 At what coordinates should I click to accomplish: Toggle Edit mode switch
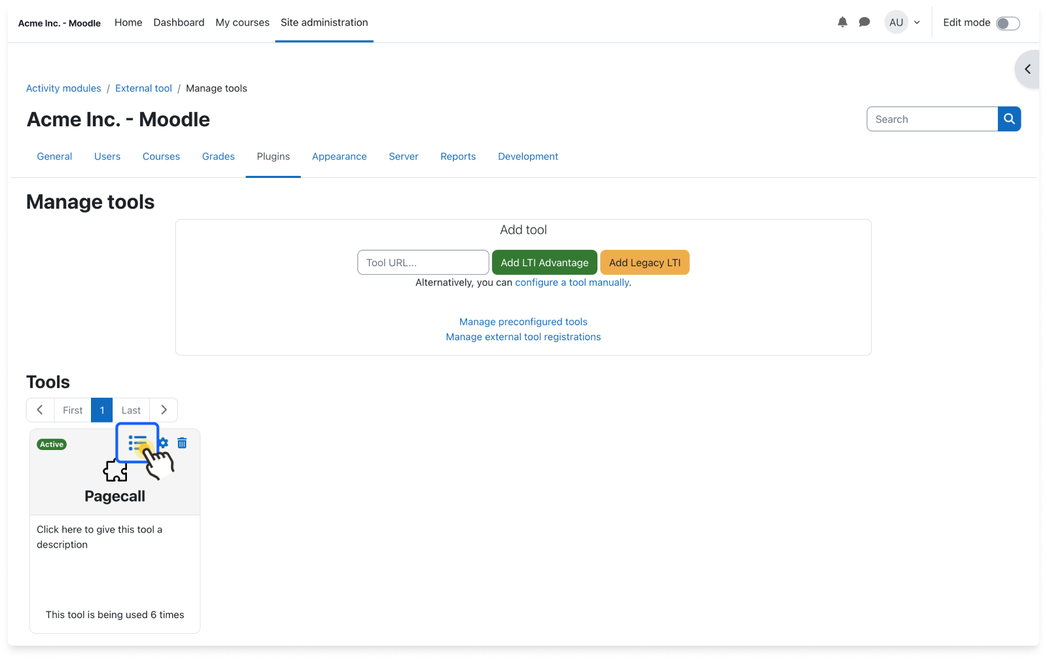click(1008, 24)
